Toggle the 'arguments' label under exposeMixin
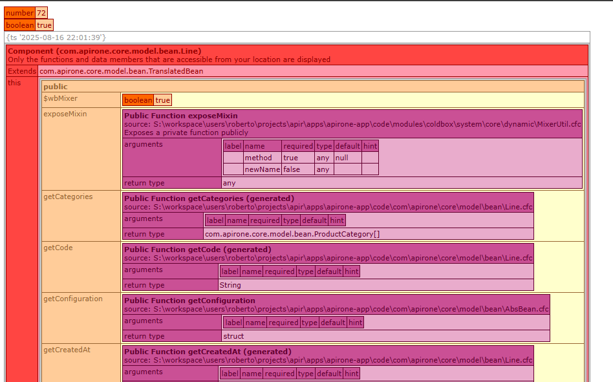Screen dimensions: 613x382 (x=143, y=144)
